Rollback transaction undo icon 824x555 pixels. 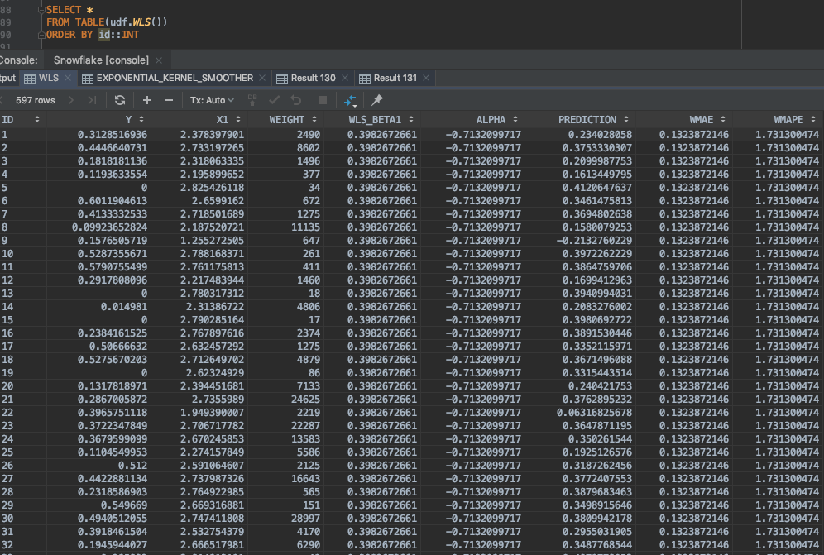click(296, 100)
